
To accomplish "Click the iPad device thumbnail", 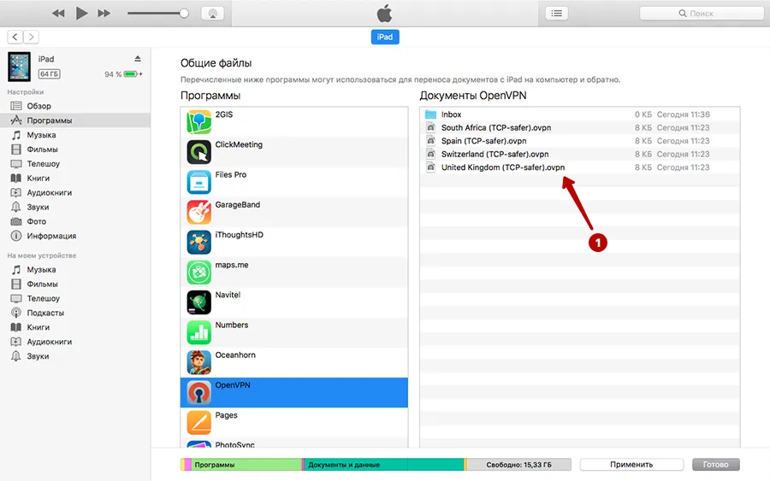I will click(x=19, y=67).
